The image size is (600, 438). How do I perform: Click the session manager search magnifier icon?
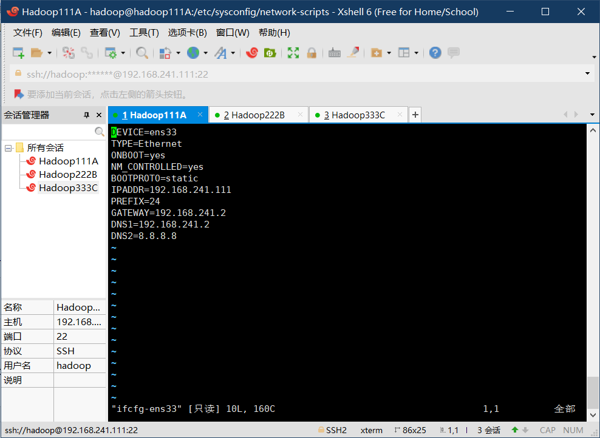tap(100, 132)
